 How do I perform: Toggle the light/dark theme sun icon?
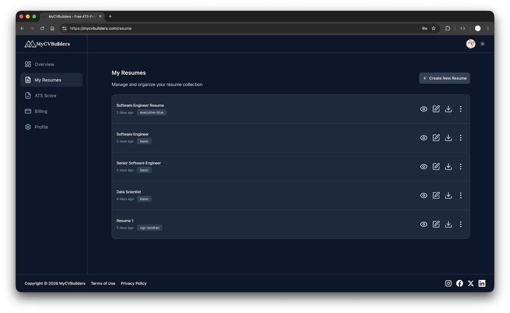click(483, 44)
